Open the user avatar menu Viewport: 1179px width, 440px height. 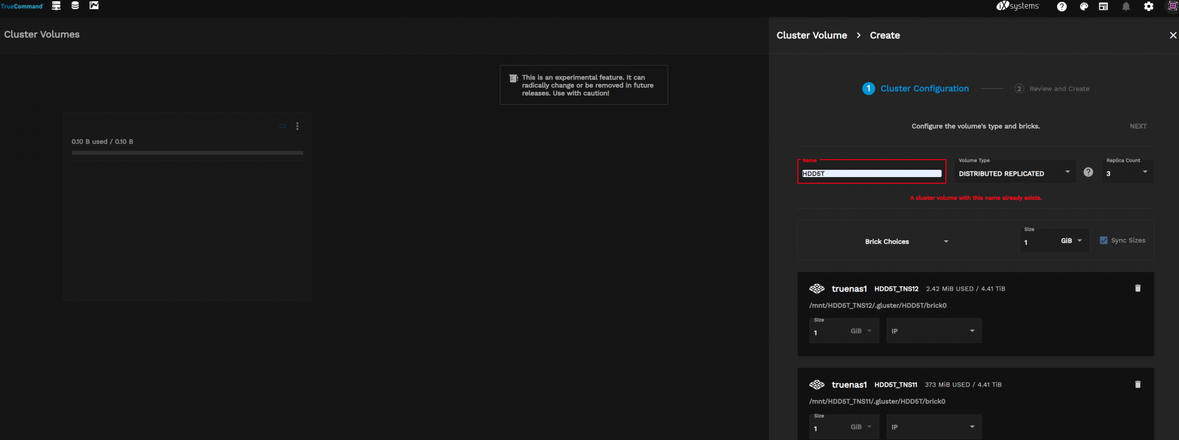pos(1172,6)
